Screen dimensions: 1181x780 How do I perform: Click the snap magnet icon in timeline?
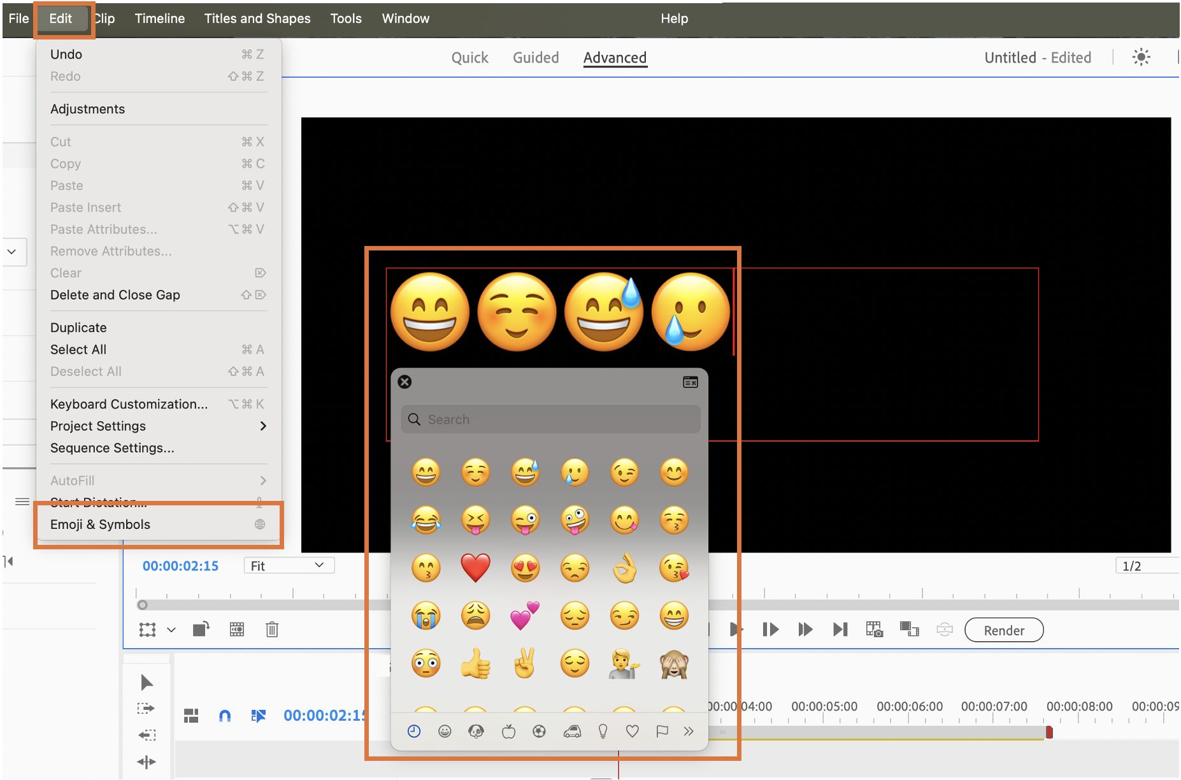click(x=224, y=716)
